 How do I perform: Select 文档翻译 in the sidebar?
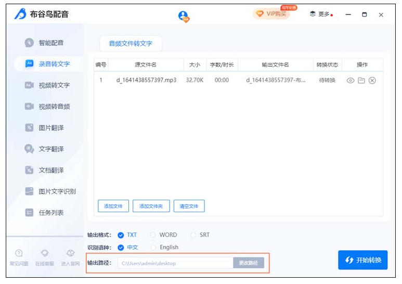pyautogui.click(x=50, y=171)
